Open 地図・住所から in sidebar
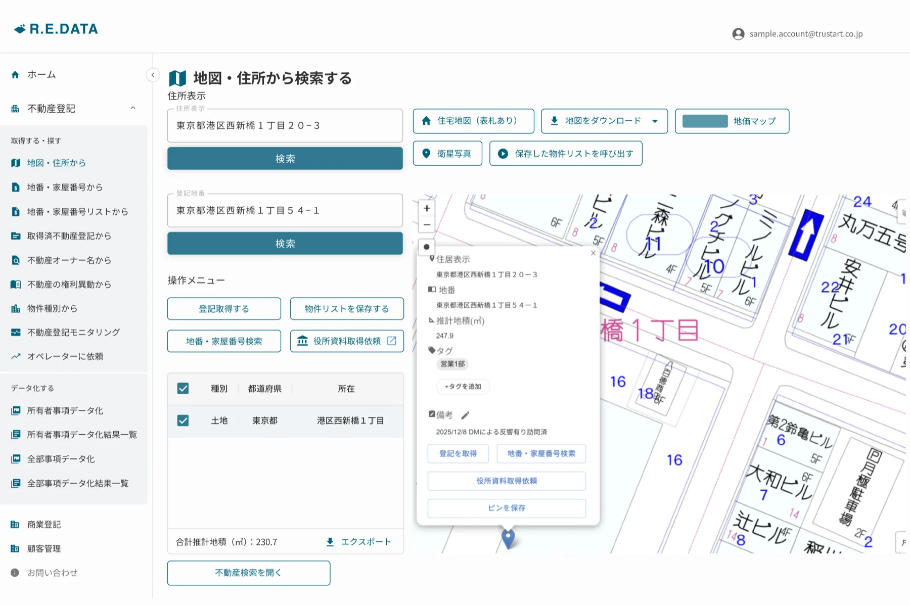 pyautogui.click(x=56, y=163)
